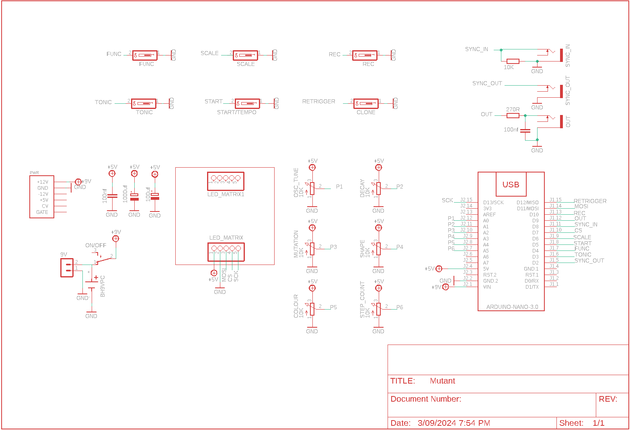630x431 pixels.
Task: Click the MOSI label under LED_MATRIX
Action: pos(224,275)
